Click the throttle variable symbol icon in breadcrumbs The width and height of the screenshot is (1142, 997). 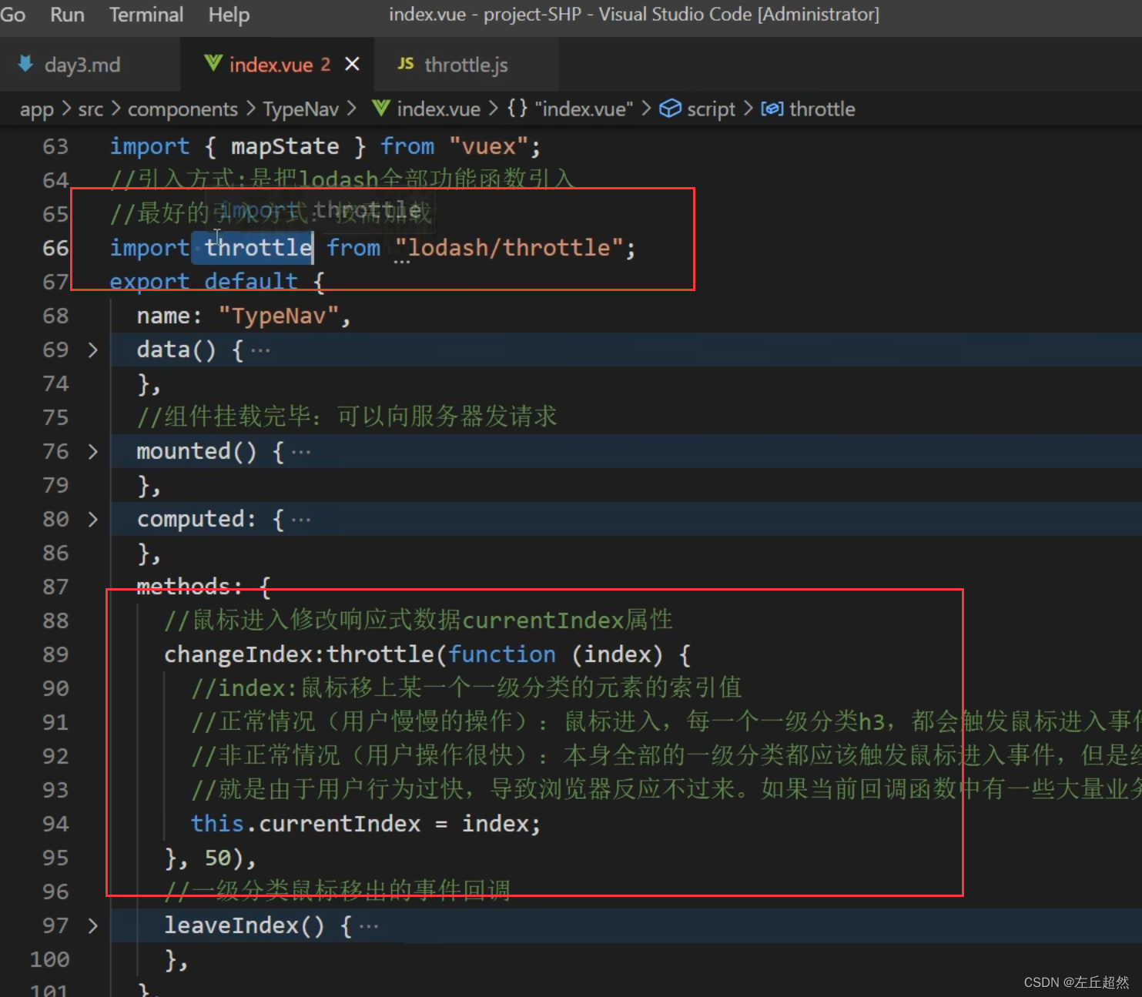pyautogui.click(x=772, y=109)
